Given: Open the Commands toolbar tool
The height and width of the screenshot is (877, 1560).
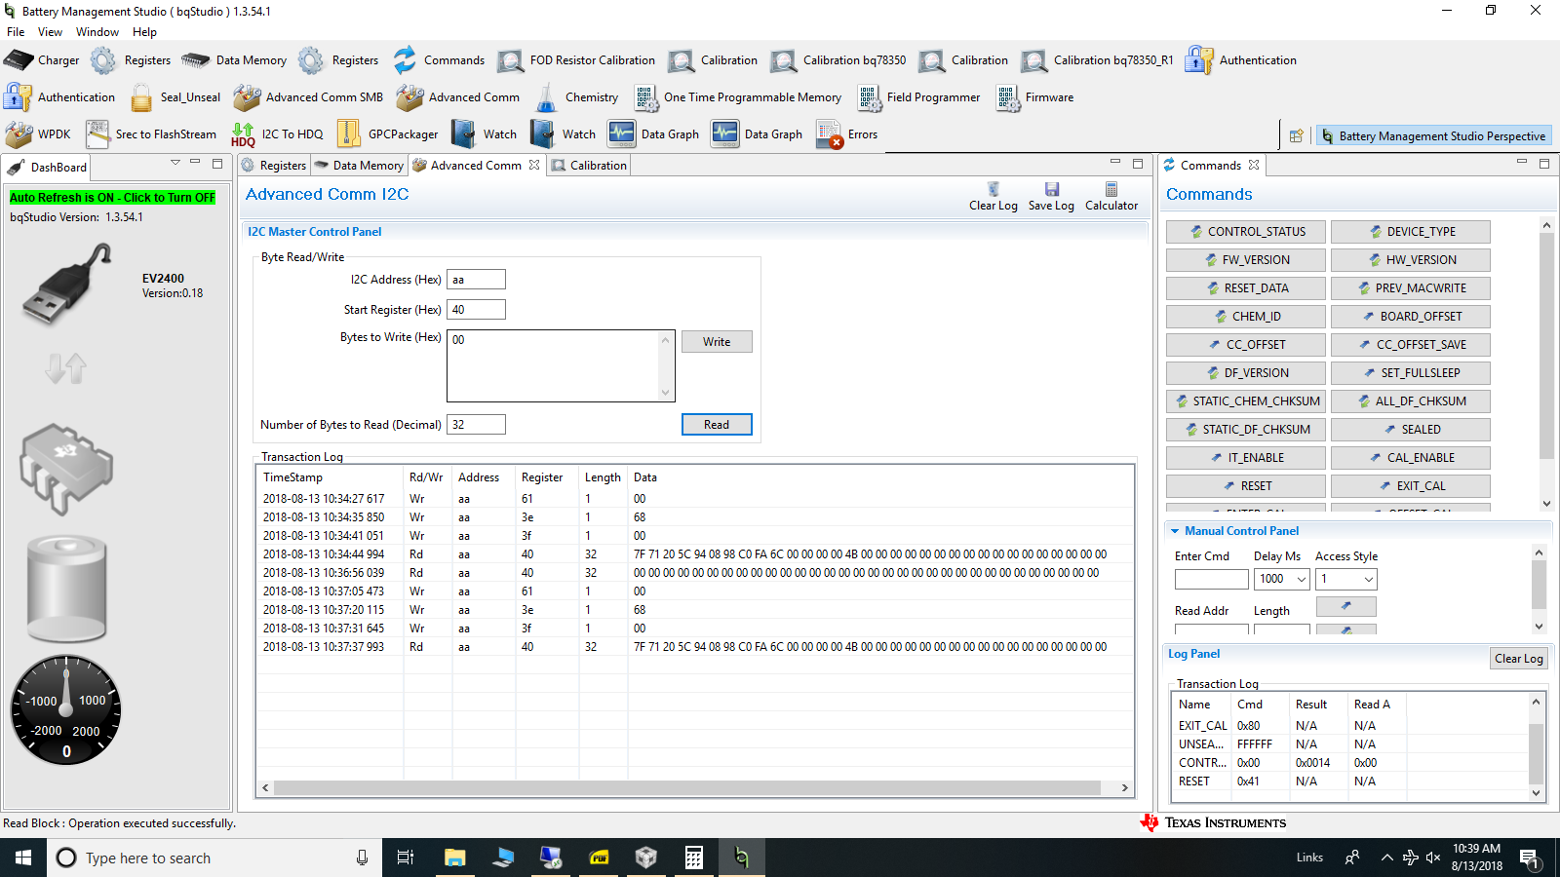Looking at the screenshot, I should click(439, 60).
